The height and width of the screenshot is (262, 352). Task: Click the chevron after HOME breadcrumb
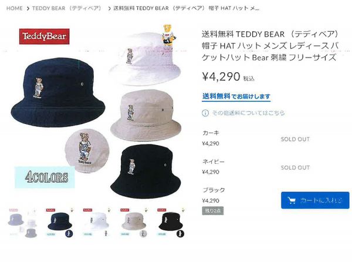(28, 9)
